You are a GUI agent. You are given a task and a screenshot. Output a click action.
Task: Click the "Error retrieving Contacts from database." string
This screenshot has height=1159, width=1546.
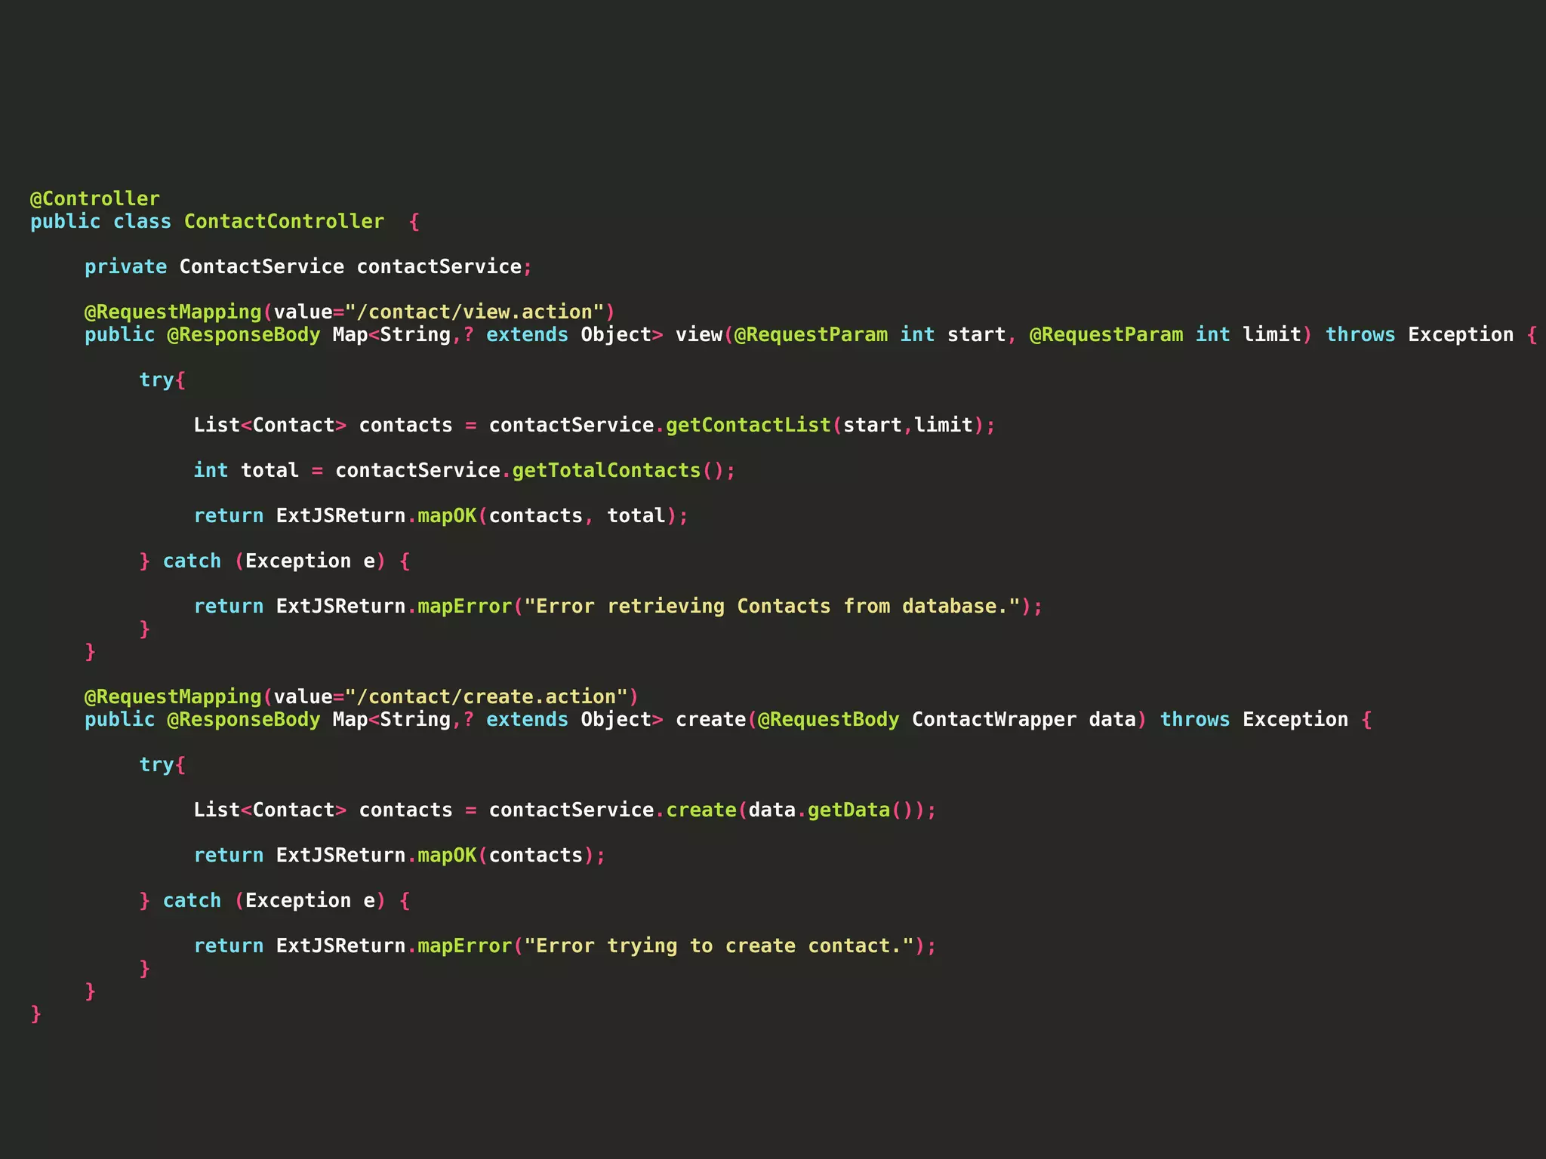pos(772,606)
